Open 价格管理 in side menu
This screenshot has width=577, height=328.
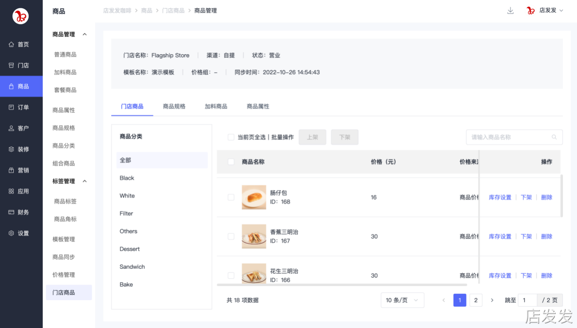click(64, 275)
